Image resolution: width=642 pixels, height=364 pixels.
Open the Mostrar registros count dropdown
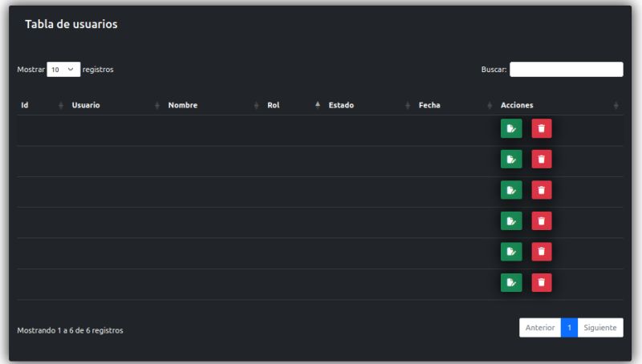tap(63, 70)
